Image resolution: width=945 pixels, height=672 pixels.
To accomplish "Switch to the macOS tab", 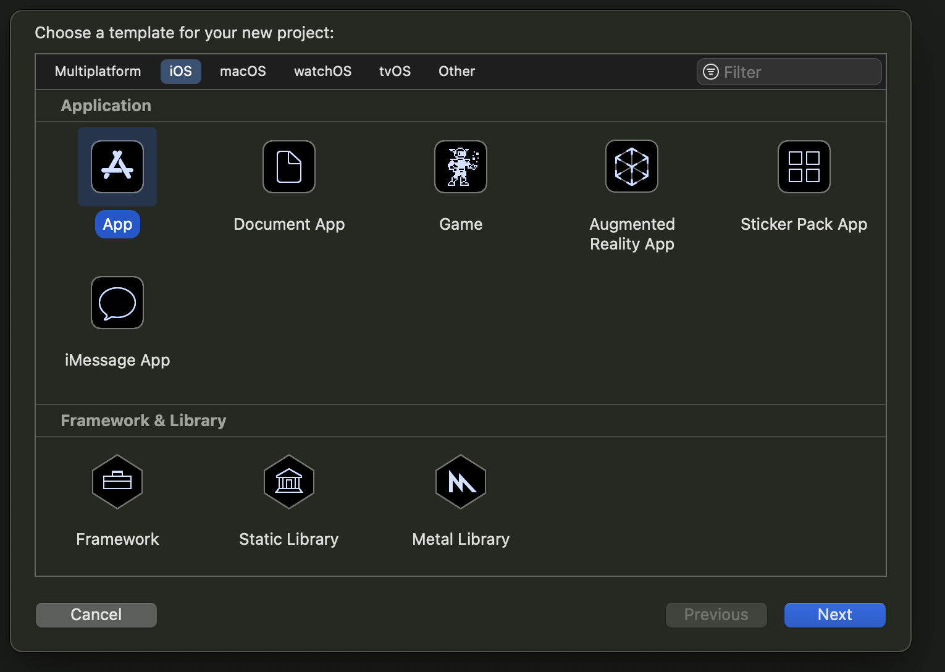I will pyautogui.click(x=243, y=72).
